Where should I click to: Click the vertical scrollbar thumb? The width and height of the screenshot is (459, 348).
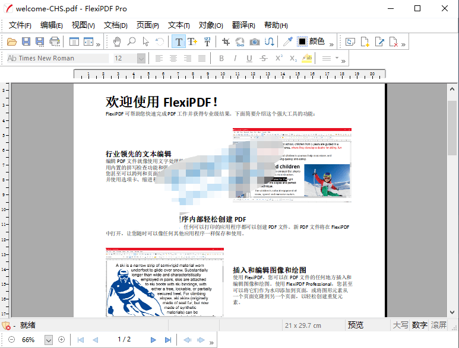pos(452,128)
